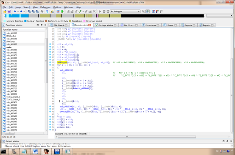
Task: Toggle the breakpoint dot on line 22
Action: pyautogui.click(x=50, y=44)
